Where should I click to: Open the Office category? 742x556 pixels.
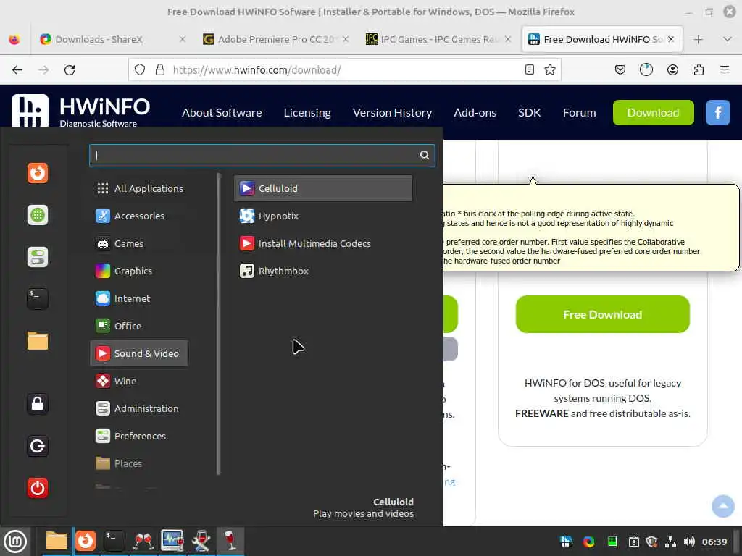139,326
